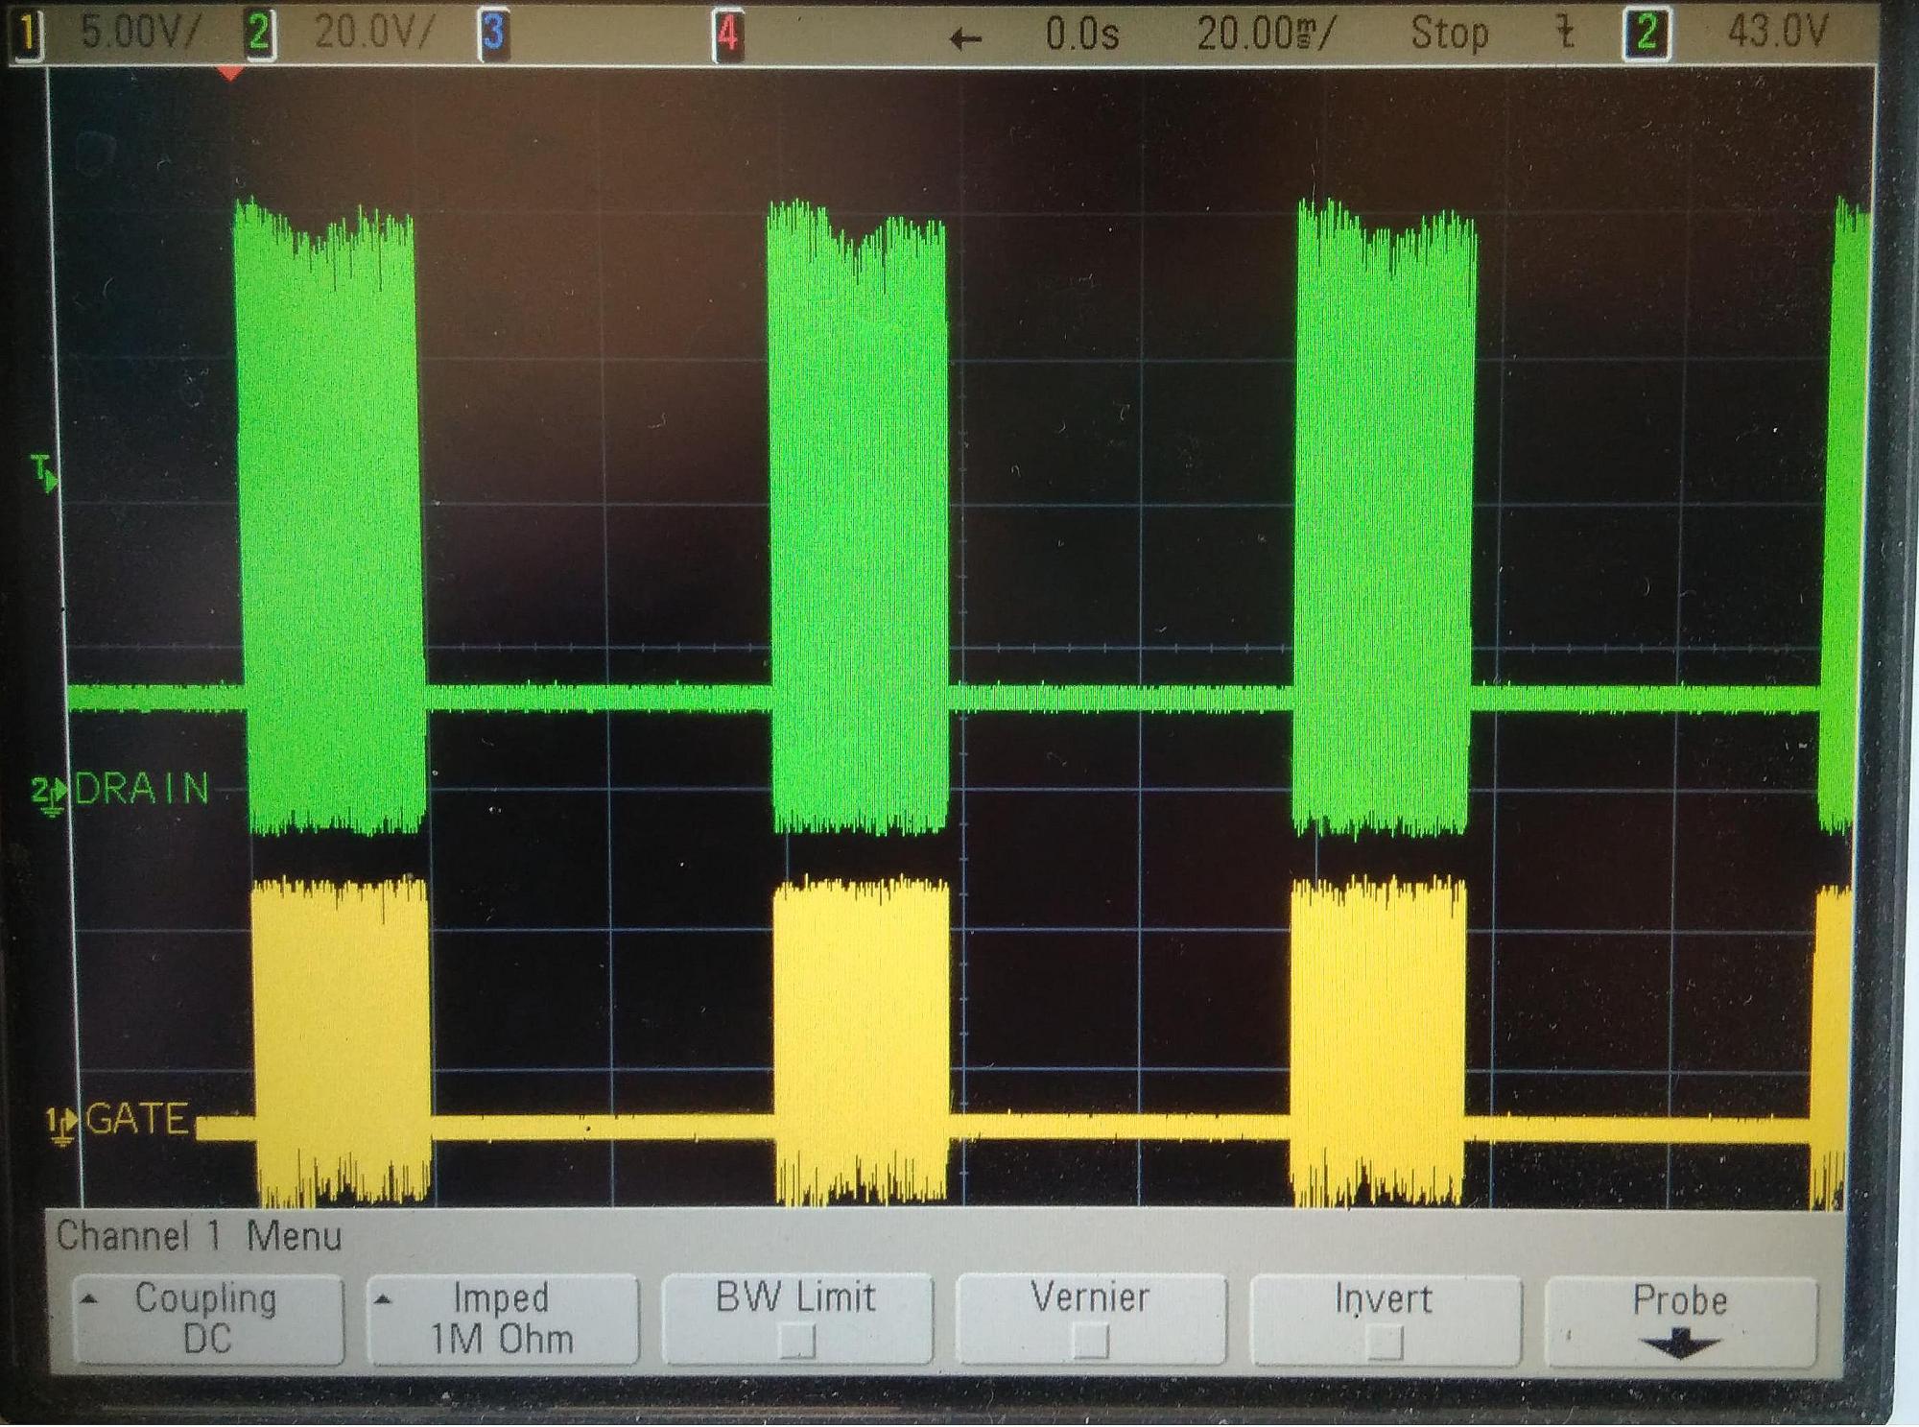Toggle the Invert checkbox
This screenshot has width=1919, height=1427.
tap(1383, 1343)
